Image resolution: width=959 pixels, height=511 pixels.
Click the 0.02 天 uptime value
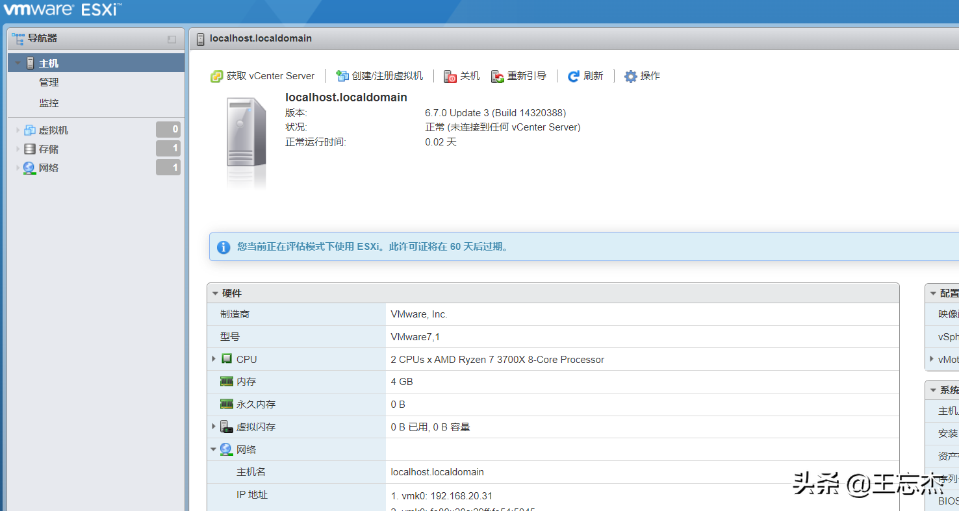click(x=441, y=142)
